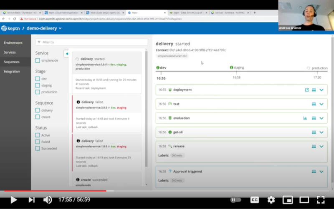Show deployment event payload icon
The height and width of the screenshot is (209, 334).
coord(314,90)
